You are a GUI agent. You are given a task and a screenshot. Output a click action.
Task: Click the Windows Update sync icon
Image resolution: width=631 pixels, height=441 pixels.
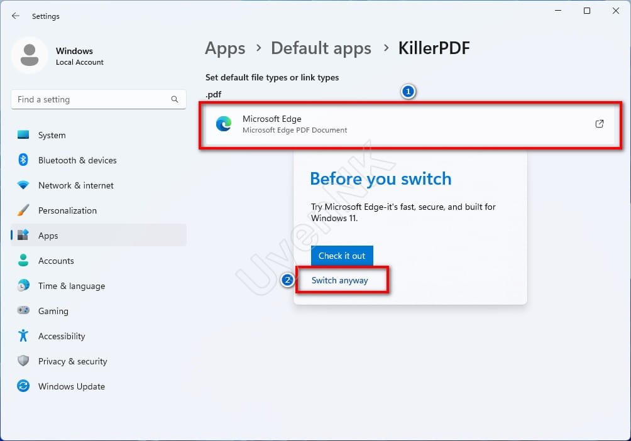[23, 386]
